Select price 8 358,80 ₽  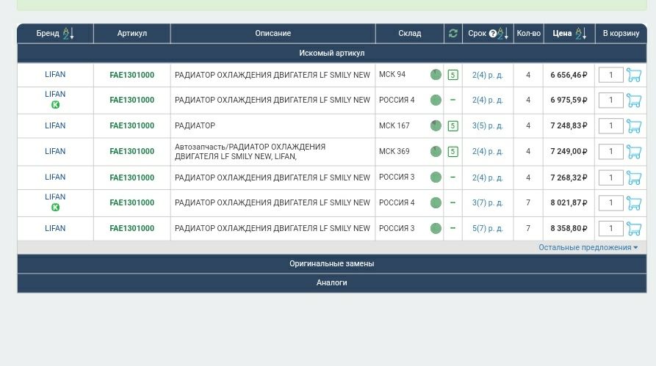(x=569, y=229)
